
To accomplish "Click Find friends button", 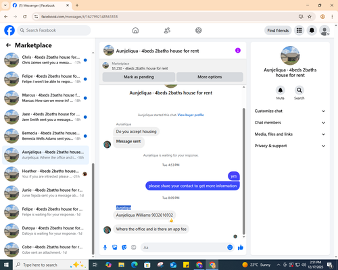I will coord(278,30).
